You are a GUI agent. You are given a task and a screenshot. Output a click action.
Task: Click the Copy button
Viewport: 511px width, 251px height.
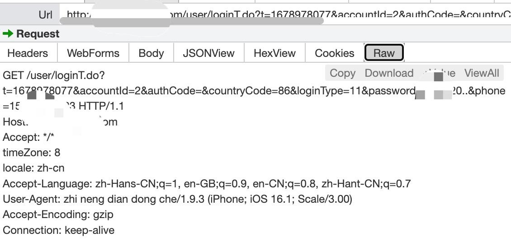[342, 73]
